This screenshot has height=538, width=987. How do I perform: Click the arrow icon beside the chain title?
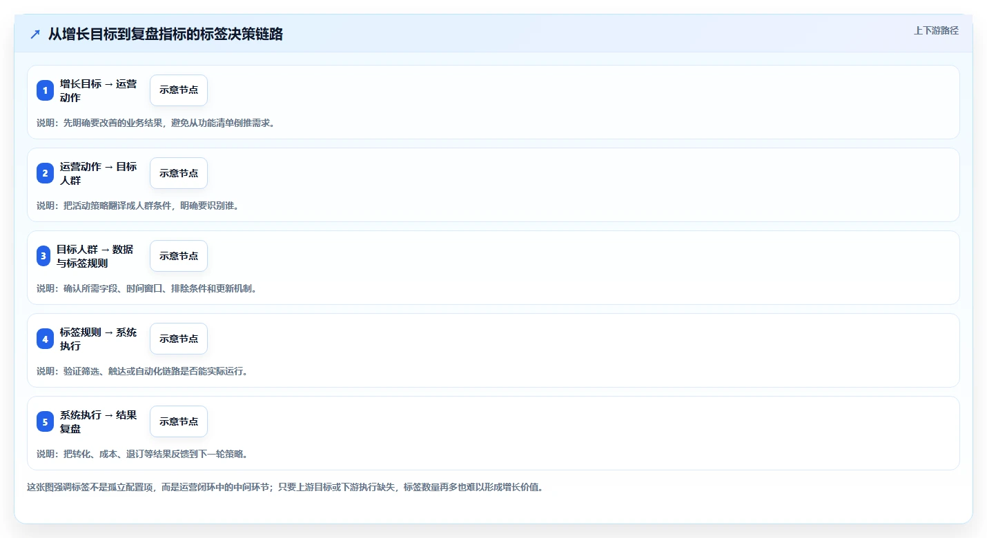pyautogui.click(x=35, y=34)
